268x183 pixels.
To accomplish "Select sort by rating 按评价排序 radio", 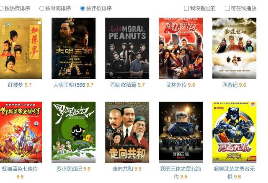I will pyautogui.click(x=82, y=8).
